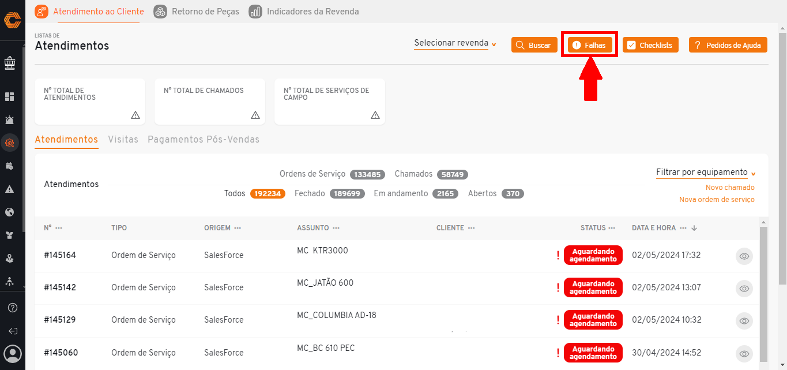Switch to Indicadores da Revenda tab
The width and height of the screenshot is (787, 370).
pos(304,12)
